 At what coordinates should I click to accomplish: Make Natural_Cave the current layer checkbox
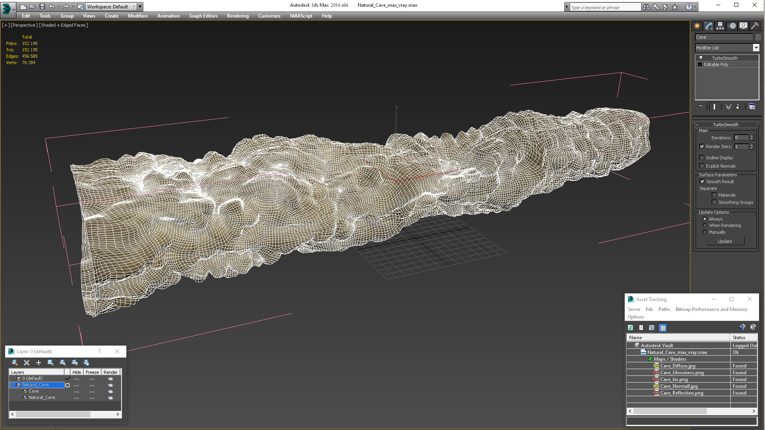point(67,385)
